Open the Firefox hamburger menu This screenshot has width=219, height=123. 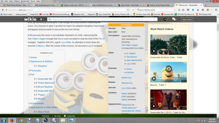point(216,10)
